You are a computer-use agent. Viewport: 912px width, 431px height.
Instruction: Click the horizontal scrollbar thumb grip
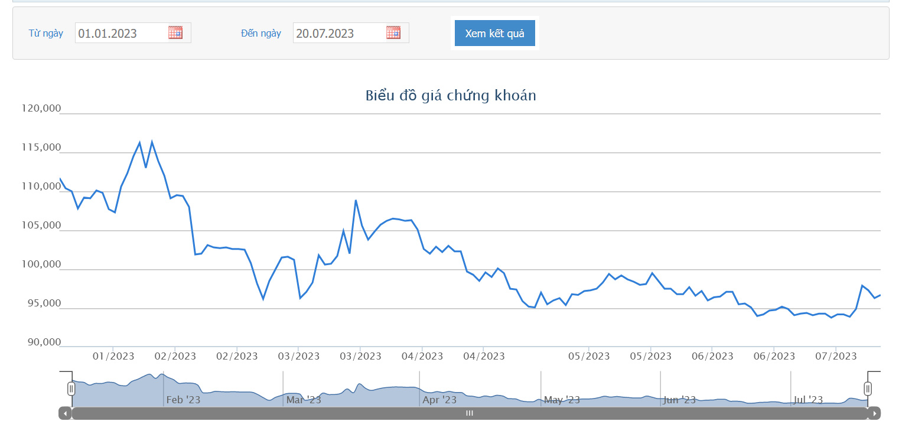(x=470, y=413)
